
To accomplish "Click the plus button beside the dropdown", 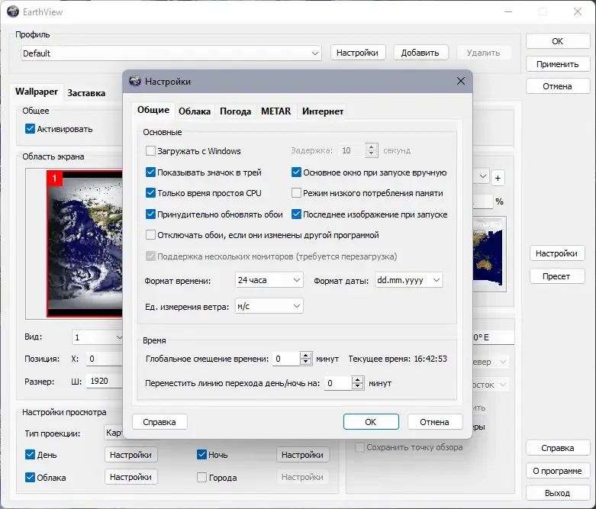I will pos(498,178).
